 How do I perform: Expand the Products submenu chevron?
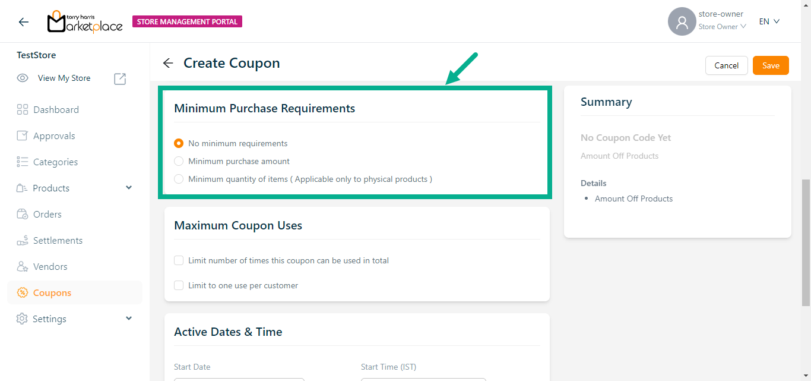click(x=129, y=188)
